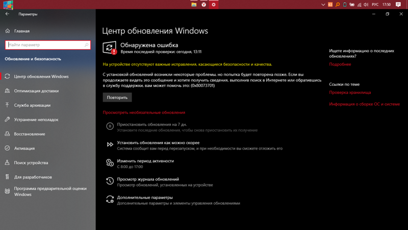Screen dimensions: 408x230
Task: Click the Активация checkmark icon
Action: [x=7, y=148]
